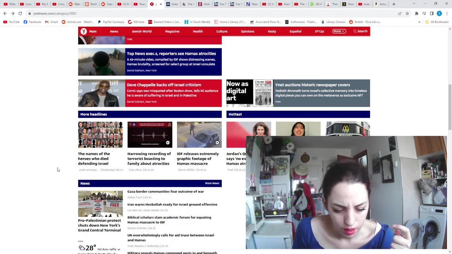Open In Touch Weekly bookmark
This screenshot has width=452, height=254.
click(x=197, y=22)
